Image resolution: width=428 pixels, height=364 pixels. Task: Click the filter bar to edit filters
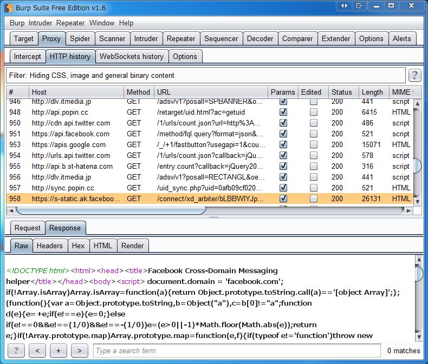[x=206, y=75]
